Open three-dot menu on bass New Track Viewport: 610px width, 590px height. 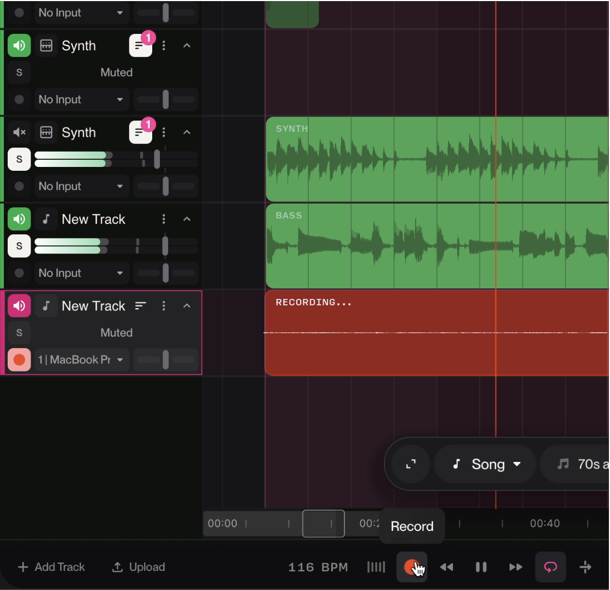pos(163,219)
